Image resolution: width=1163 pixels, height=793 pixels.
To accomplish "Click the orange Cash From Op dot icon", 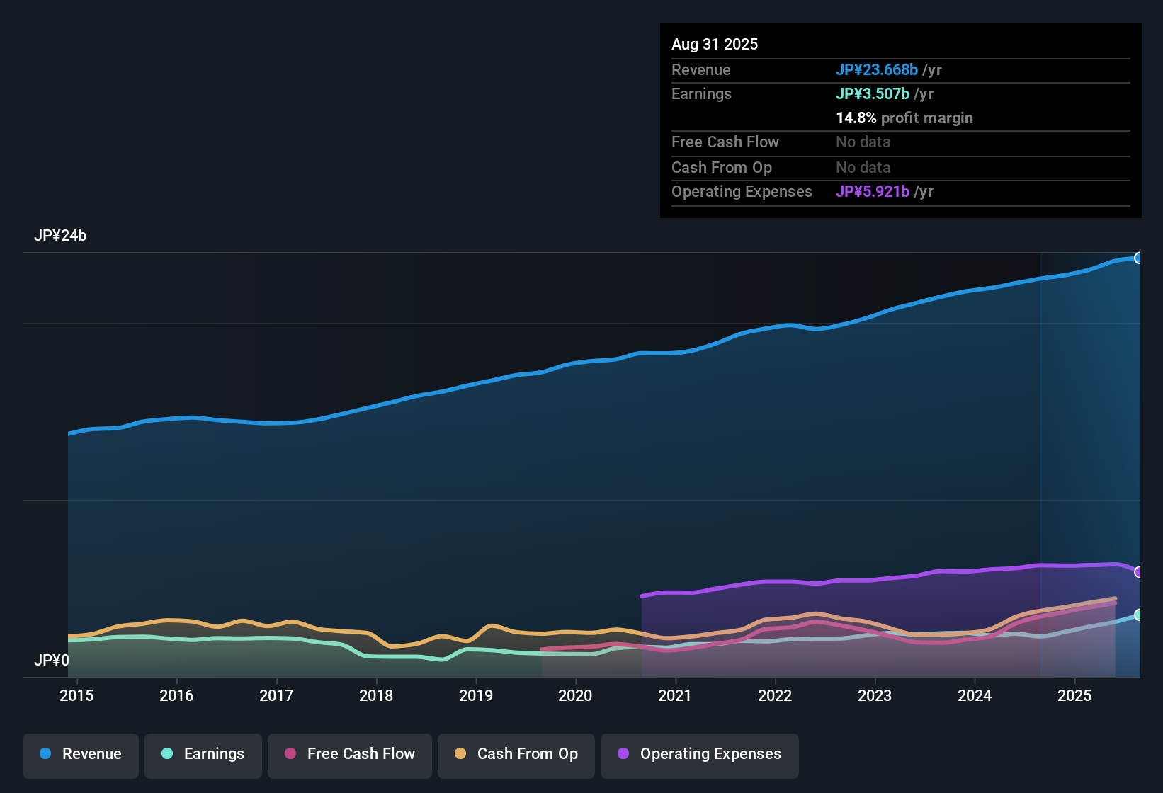I will point(460,755).
